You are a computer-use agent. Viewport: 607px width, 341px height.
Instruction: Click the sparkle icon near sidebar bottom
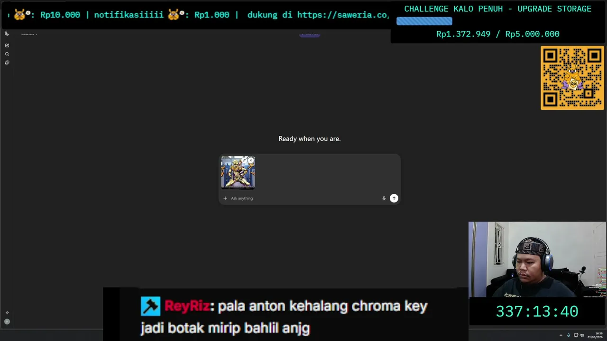point(7,313)
